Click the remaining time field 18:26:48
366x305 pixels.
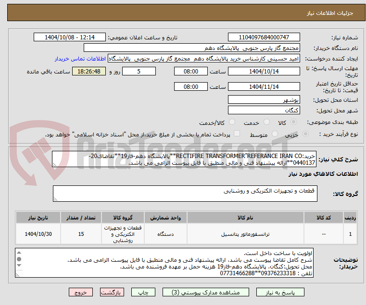[89, 72]
